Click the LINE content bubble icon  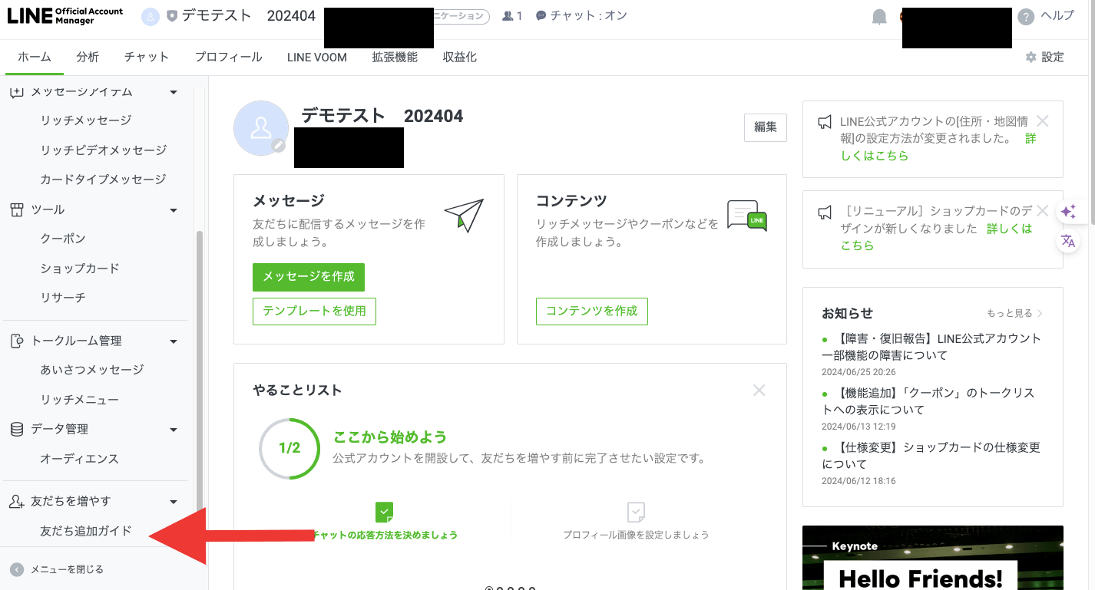[746, 216]
